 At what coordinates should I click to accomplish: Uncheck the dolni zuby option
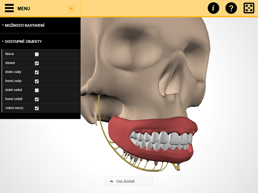[36, 72]
